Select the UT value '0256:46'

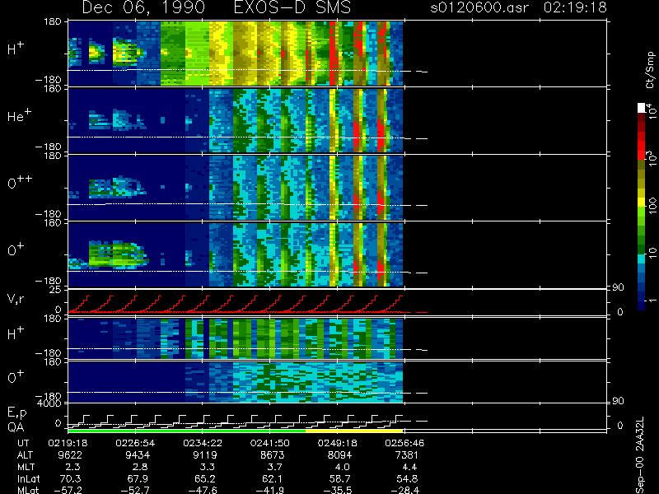(404, 443)
